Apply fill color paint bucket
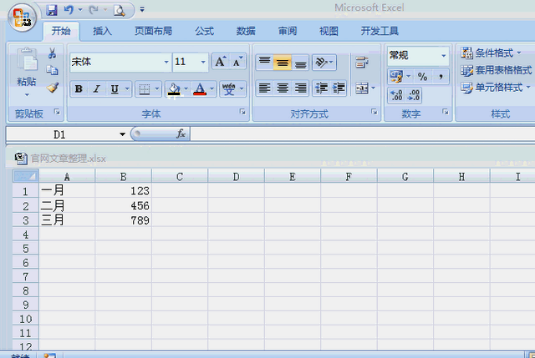535x358 pixels. (x=174, y=89)
